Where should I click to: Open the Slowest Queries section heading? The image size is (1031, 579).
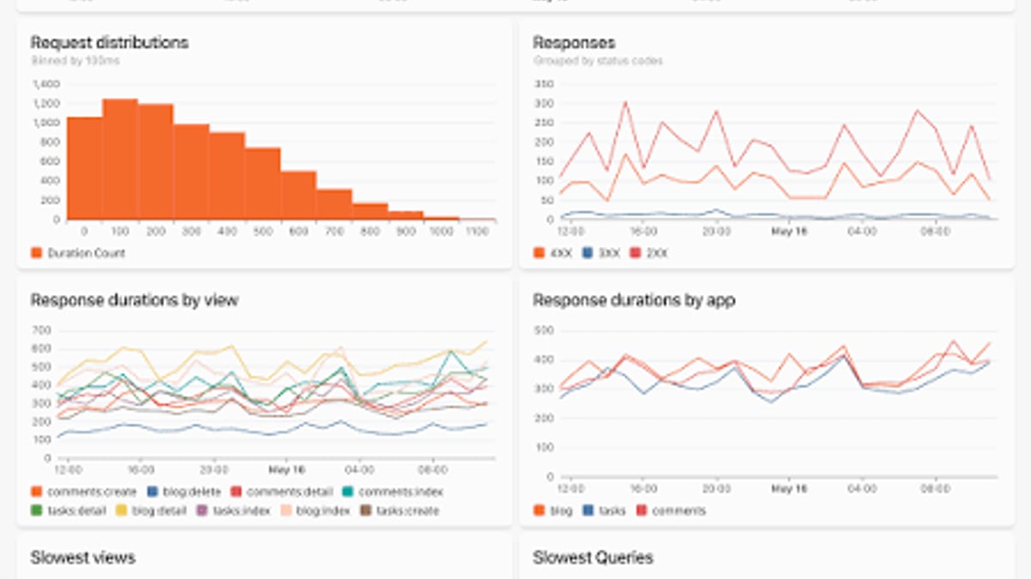pos(593,558)
